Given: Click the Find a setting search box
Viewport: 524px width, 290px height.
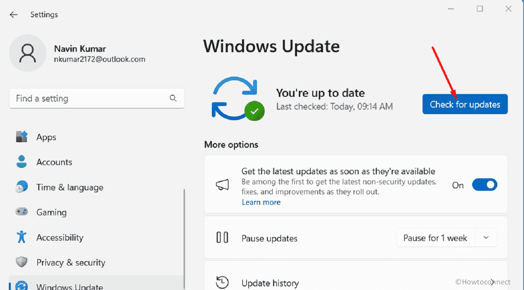Looking at the screenshot, I should 97,98.
